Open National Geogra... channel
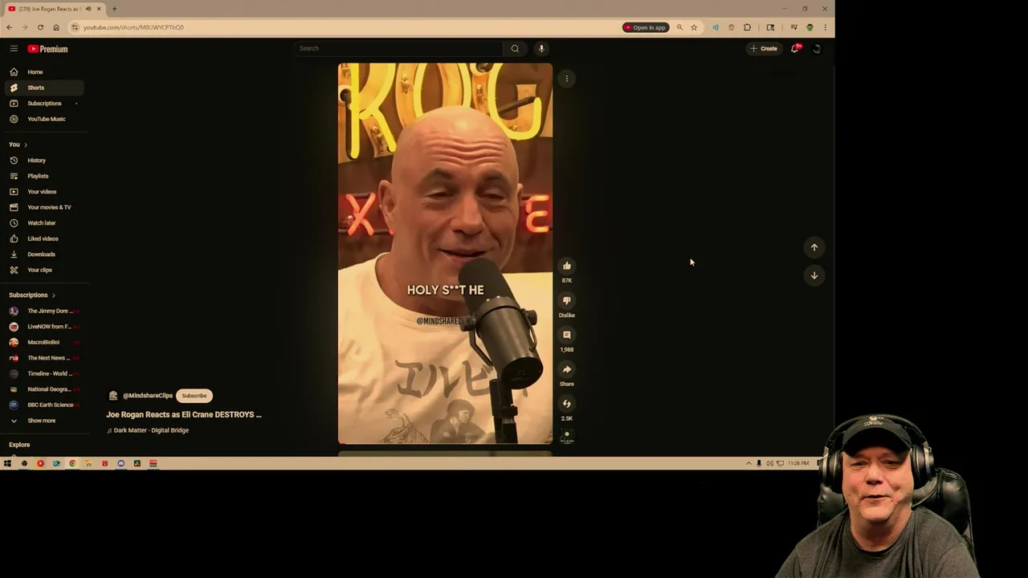1028x578 pixels. tap(44, 389)
